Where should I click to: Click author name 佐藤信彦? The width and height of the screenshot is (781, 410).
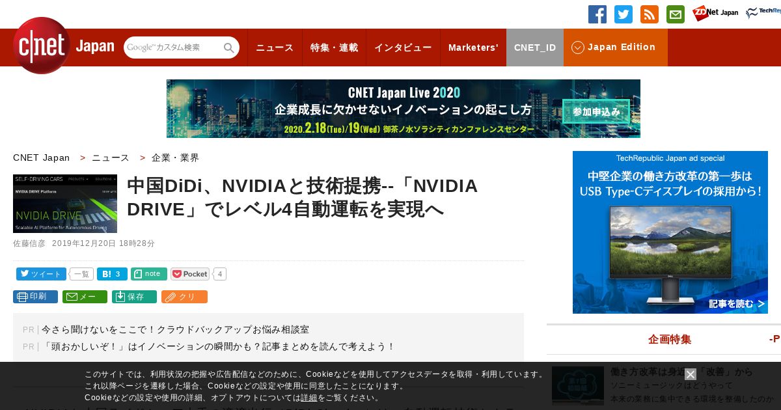click(x=29, y=243)
